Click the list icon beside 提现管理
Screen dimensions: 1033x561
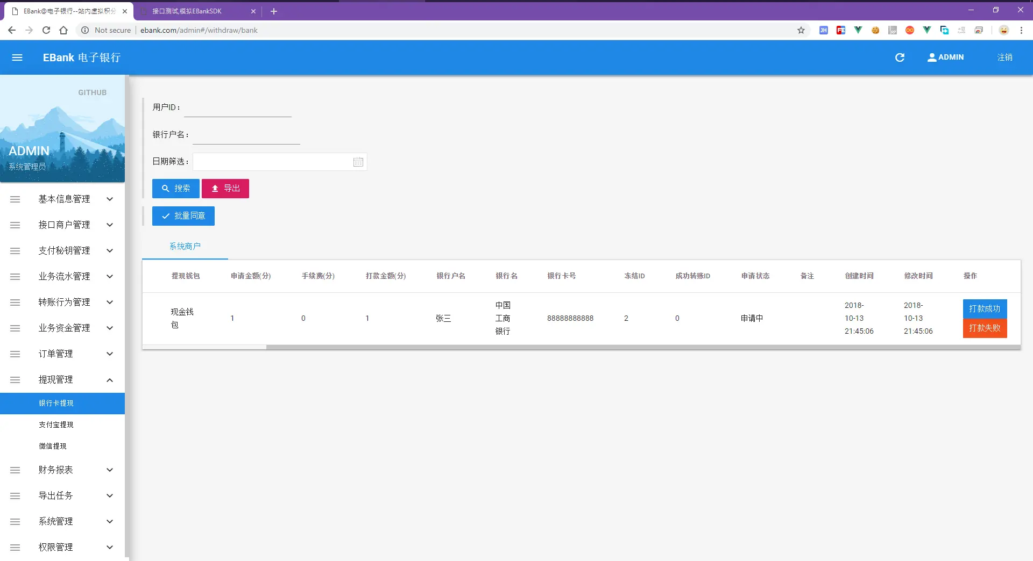click(15, 380)
